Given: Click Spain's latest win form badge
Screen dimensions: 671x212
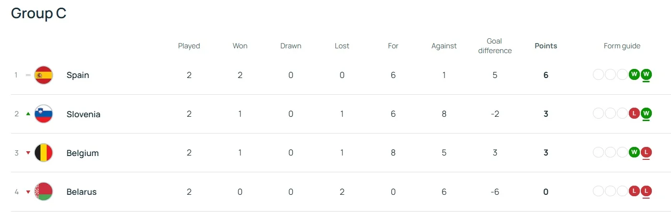Looking at the screenshot, I should (646, 75).
